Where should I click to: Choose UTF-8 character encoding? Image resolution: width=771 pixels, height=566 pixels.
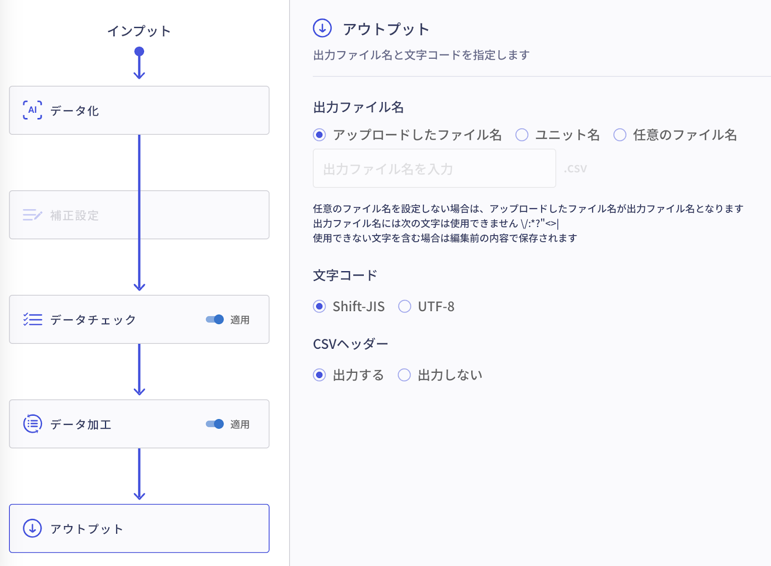point(404,306)
